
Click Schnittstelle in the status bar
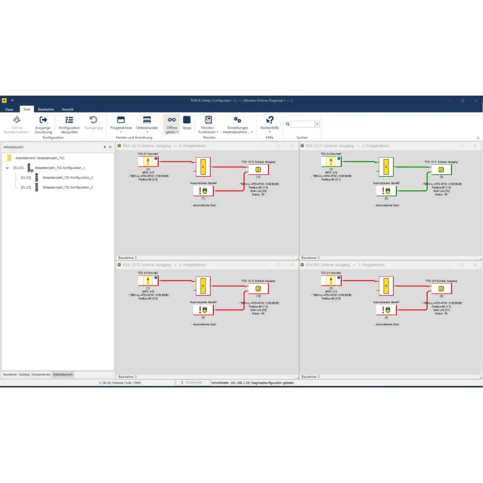194,382
